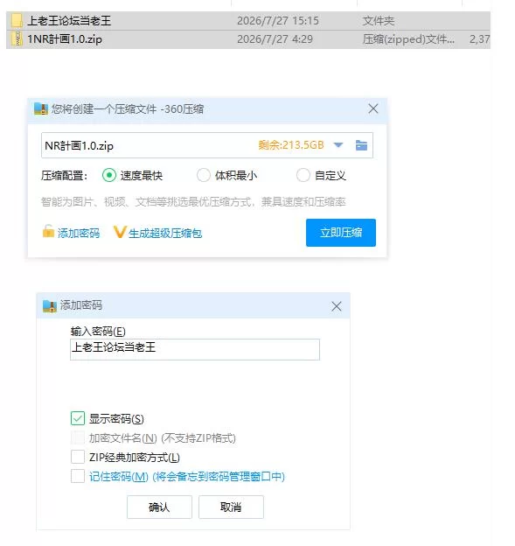Click the 剩余:213.5GB free space text
Screen dimensions: 515x546
[291, 145]
